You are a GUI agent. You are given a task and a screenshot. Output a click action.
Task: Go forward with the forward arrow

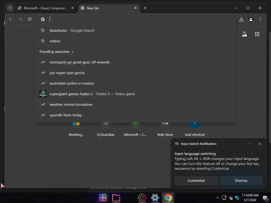(20, 19)
